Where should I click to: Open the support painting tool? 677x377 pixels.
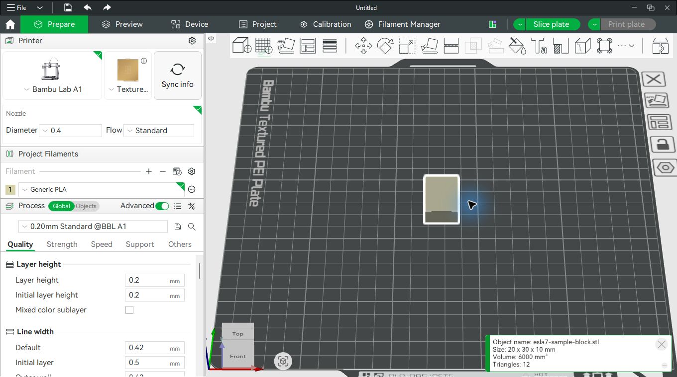click(x=561, y=46)
